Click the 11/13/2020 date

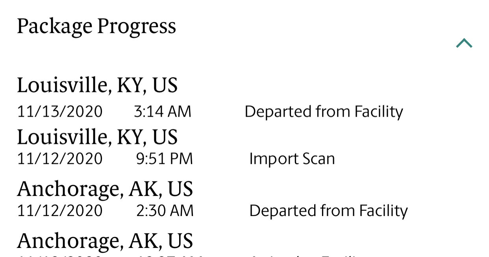click(60, 112)
